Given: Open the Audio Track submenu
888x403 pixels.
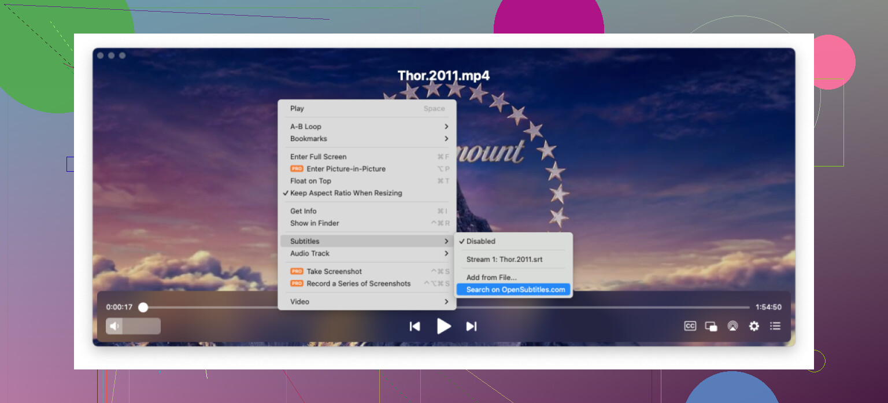Looking at the screenshot, I should 367,253.
